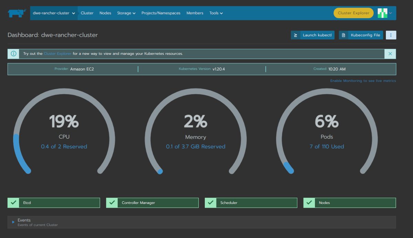
Task: Expand the Tools menu
Action: click(x=216, y=13)
